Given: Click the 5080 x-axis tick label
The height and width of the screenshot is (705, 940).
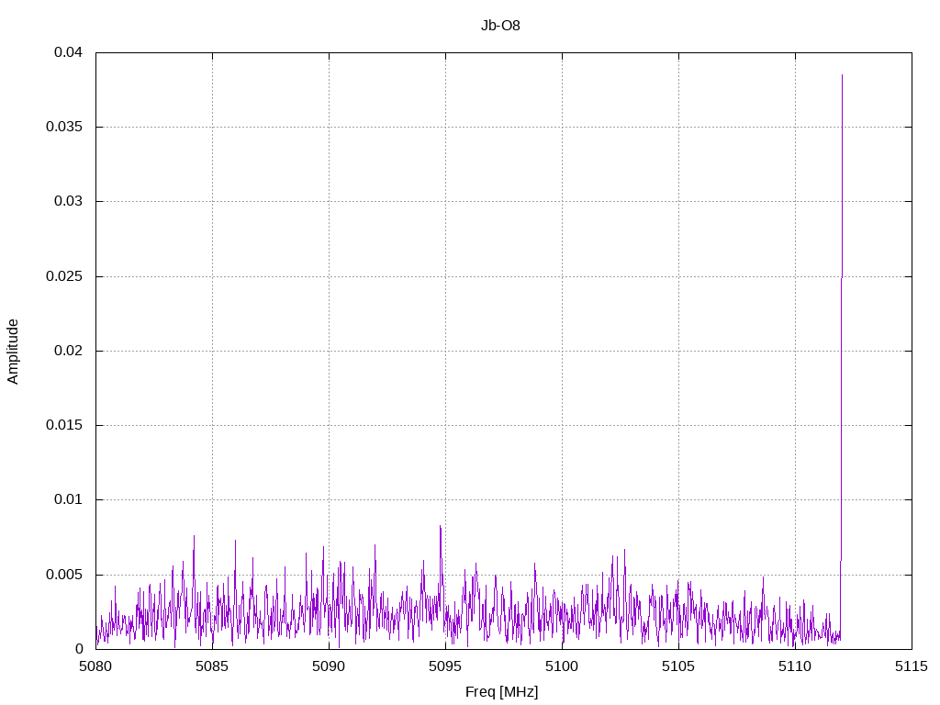Looking at the screenshot, I should tap(95, 666).
